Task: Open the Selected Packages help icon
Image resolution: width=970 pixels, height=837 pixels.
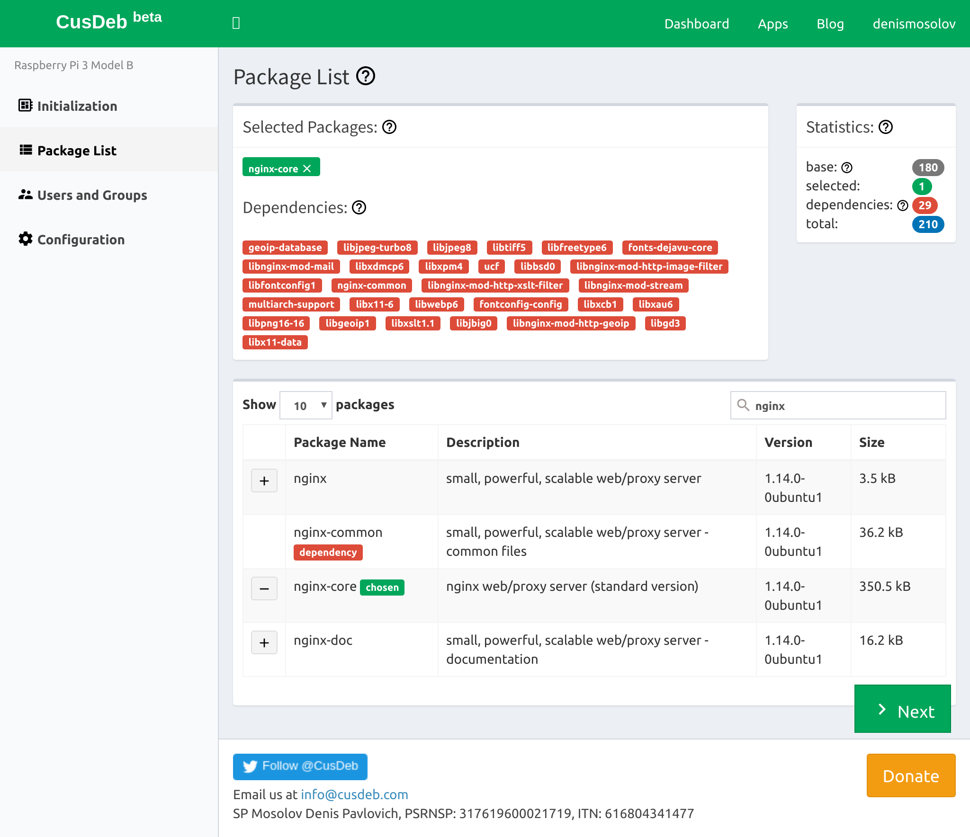Action: pyautogui.click(x=389, y=127)
